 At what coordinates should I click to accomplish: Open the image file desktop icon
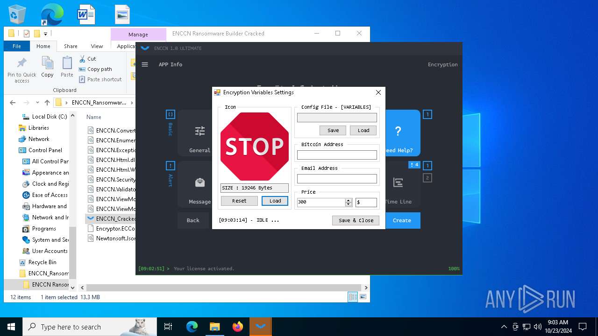point(122,14)
